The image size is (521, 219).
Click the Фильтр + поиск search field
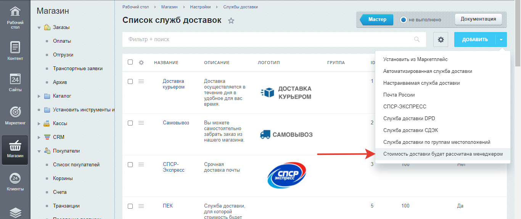[267, 39]
